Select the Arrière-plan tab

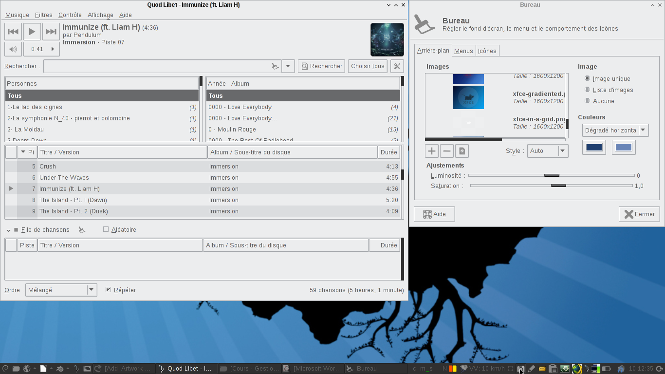(433, 50)
